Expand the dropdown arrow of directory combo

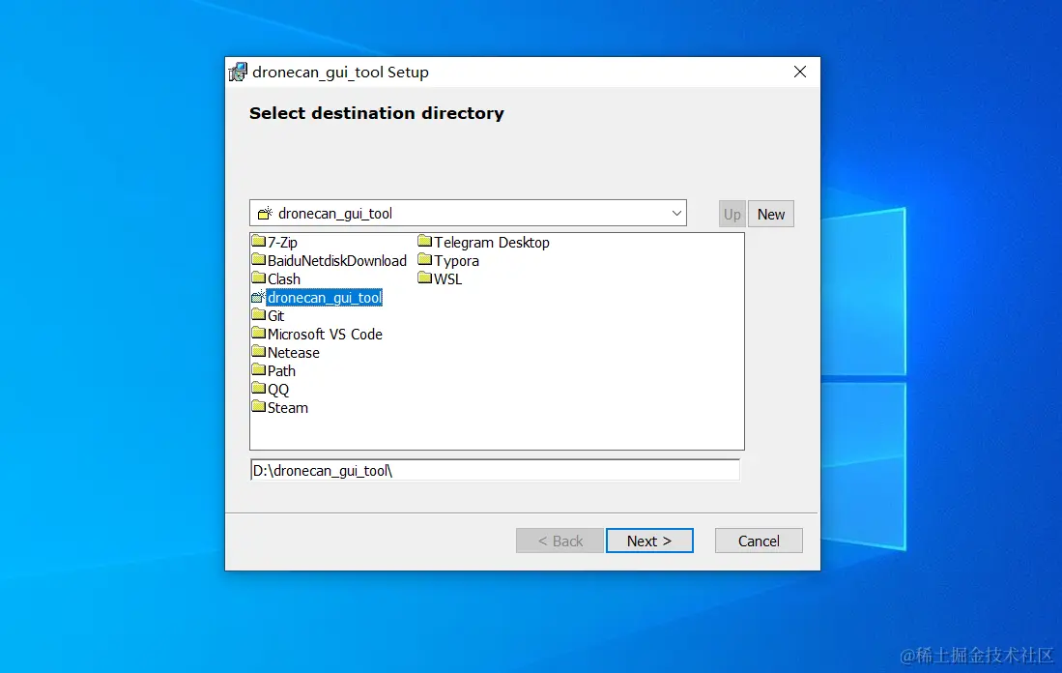[675, 214]
